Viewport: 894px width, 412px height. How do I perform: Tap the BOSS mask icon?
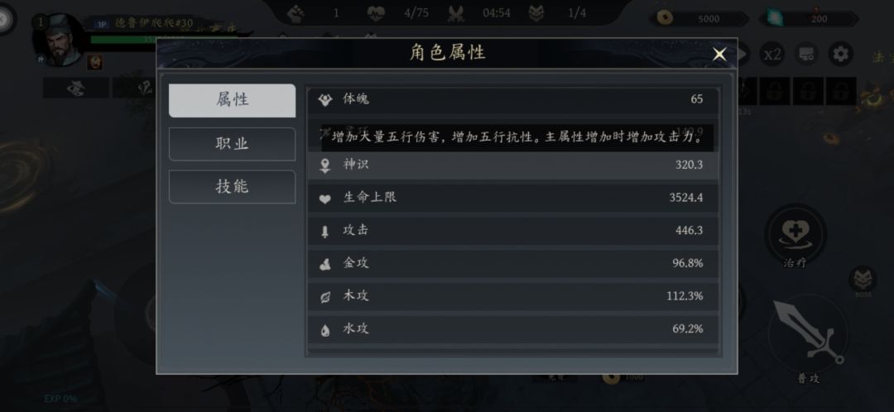pos(863,279)
